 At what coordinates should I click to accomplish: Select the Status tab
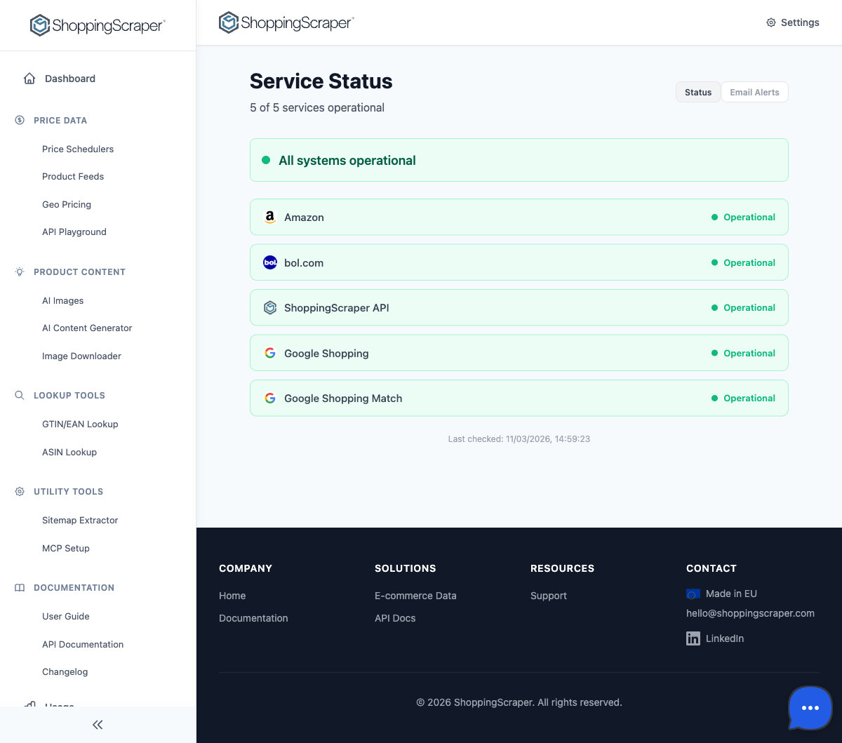(x=697, y=92)
